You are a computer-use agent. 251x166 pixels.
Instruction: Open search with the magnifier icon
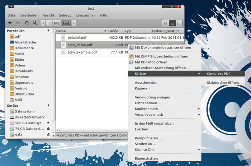click(x=35, y=23)
